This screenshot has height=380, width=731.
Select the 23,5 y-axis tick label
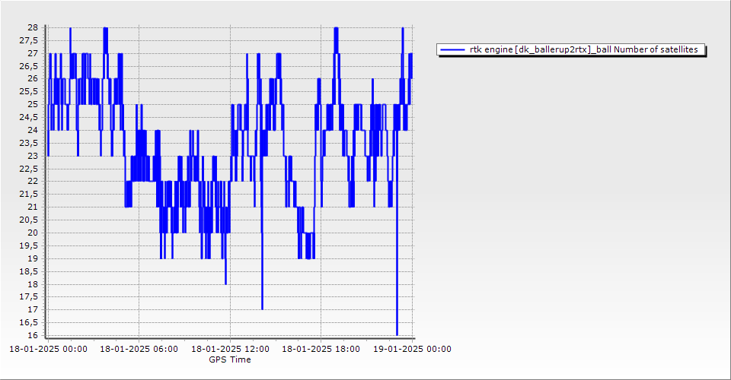(x=30, y=143)
